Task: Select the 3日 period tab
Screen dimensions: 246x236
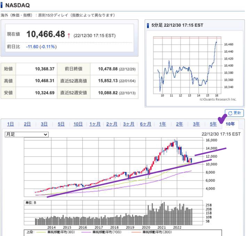Action: coord(44,124)
